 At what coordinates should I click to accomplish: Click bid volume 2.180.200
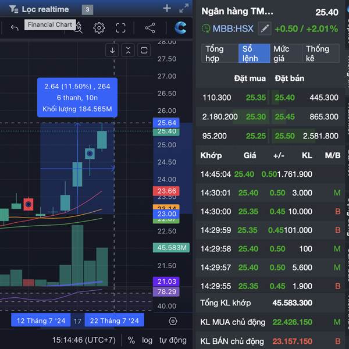[x=220, y=117]
